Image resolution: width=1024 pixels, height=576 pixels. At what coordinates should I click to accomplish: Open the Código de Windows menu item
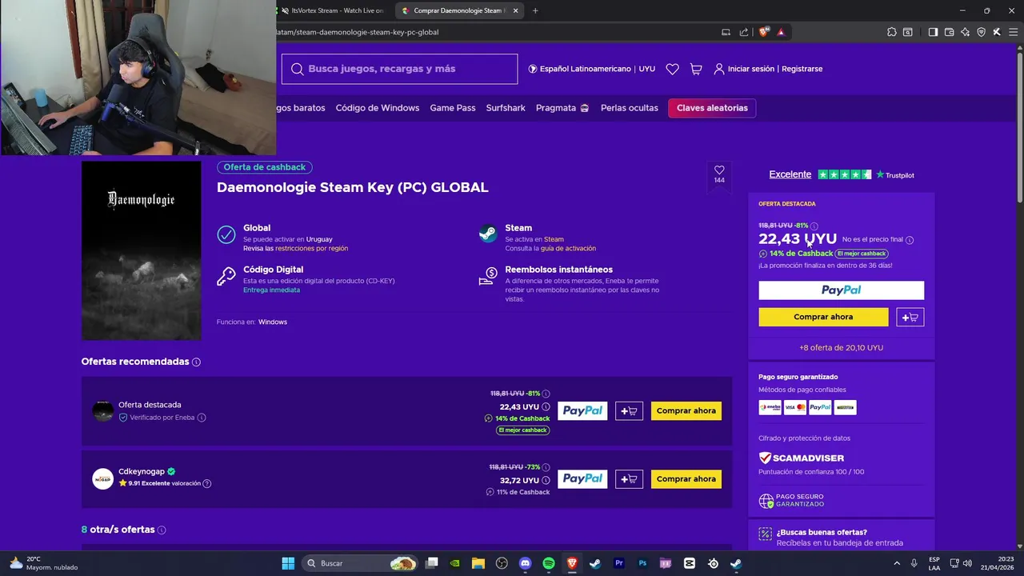point(378,108)
